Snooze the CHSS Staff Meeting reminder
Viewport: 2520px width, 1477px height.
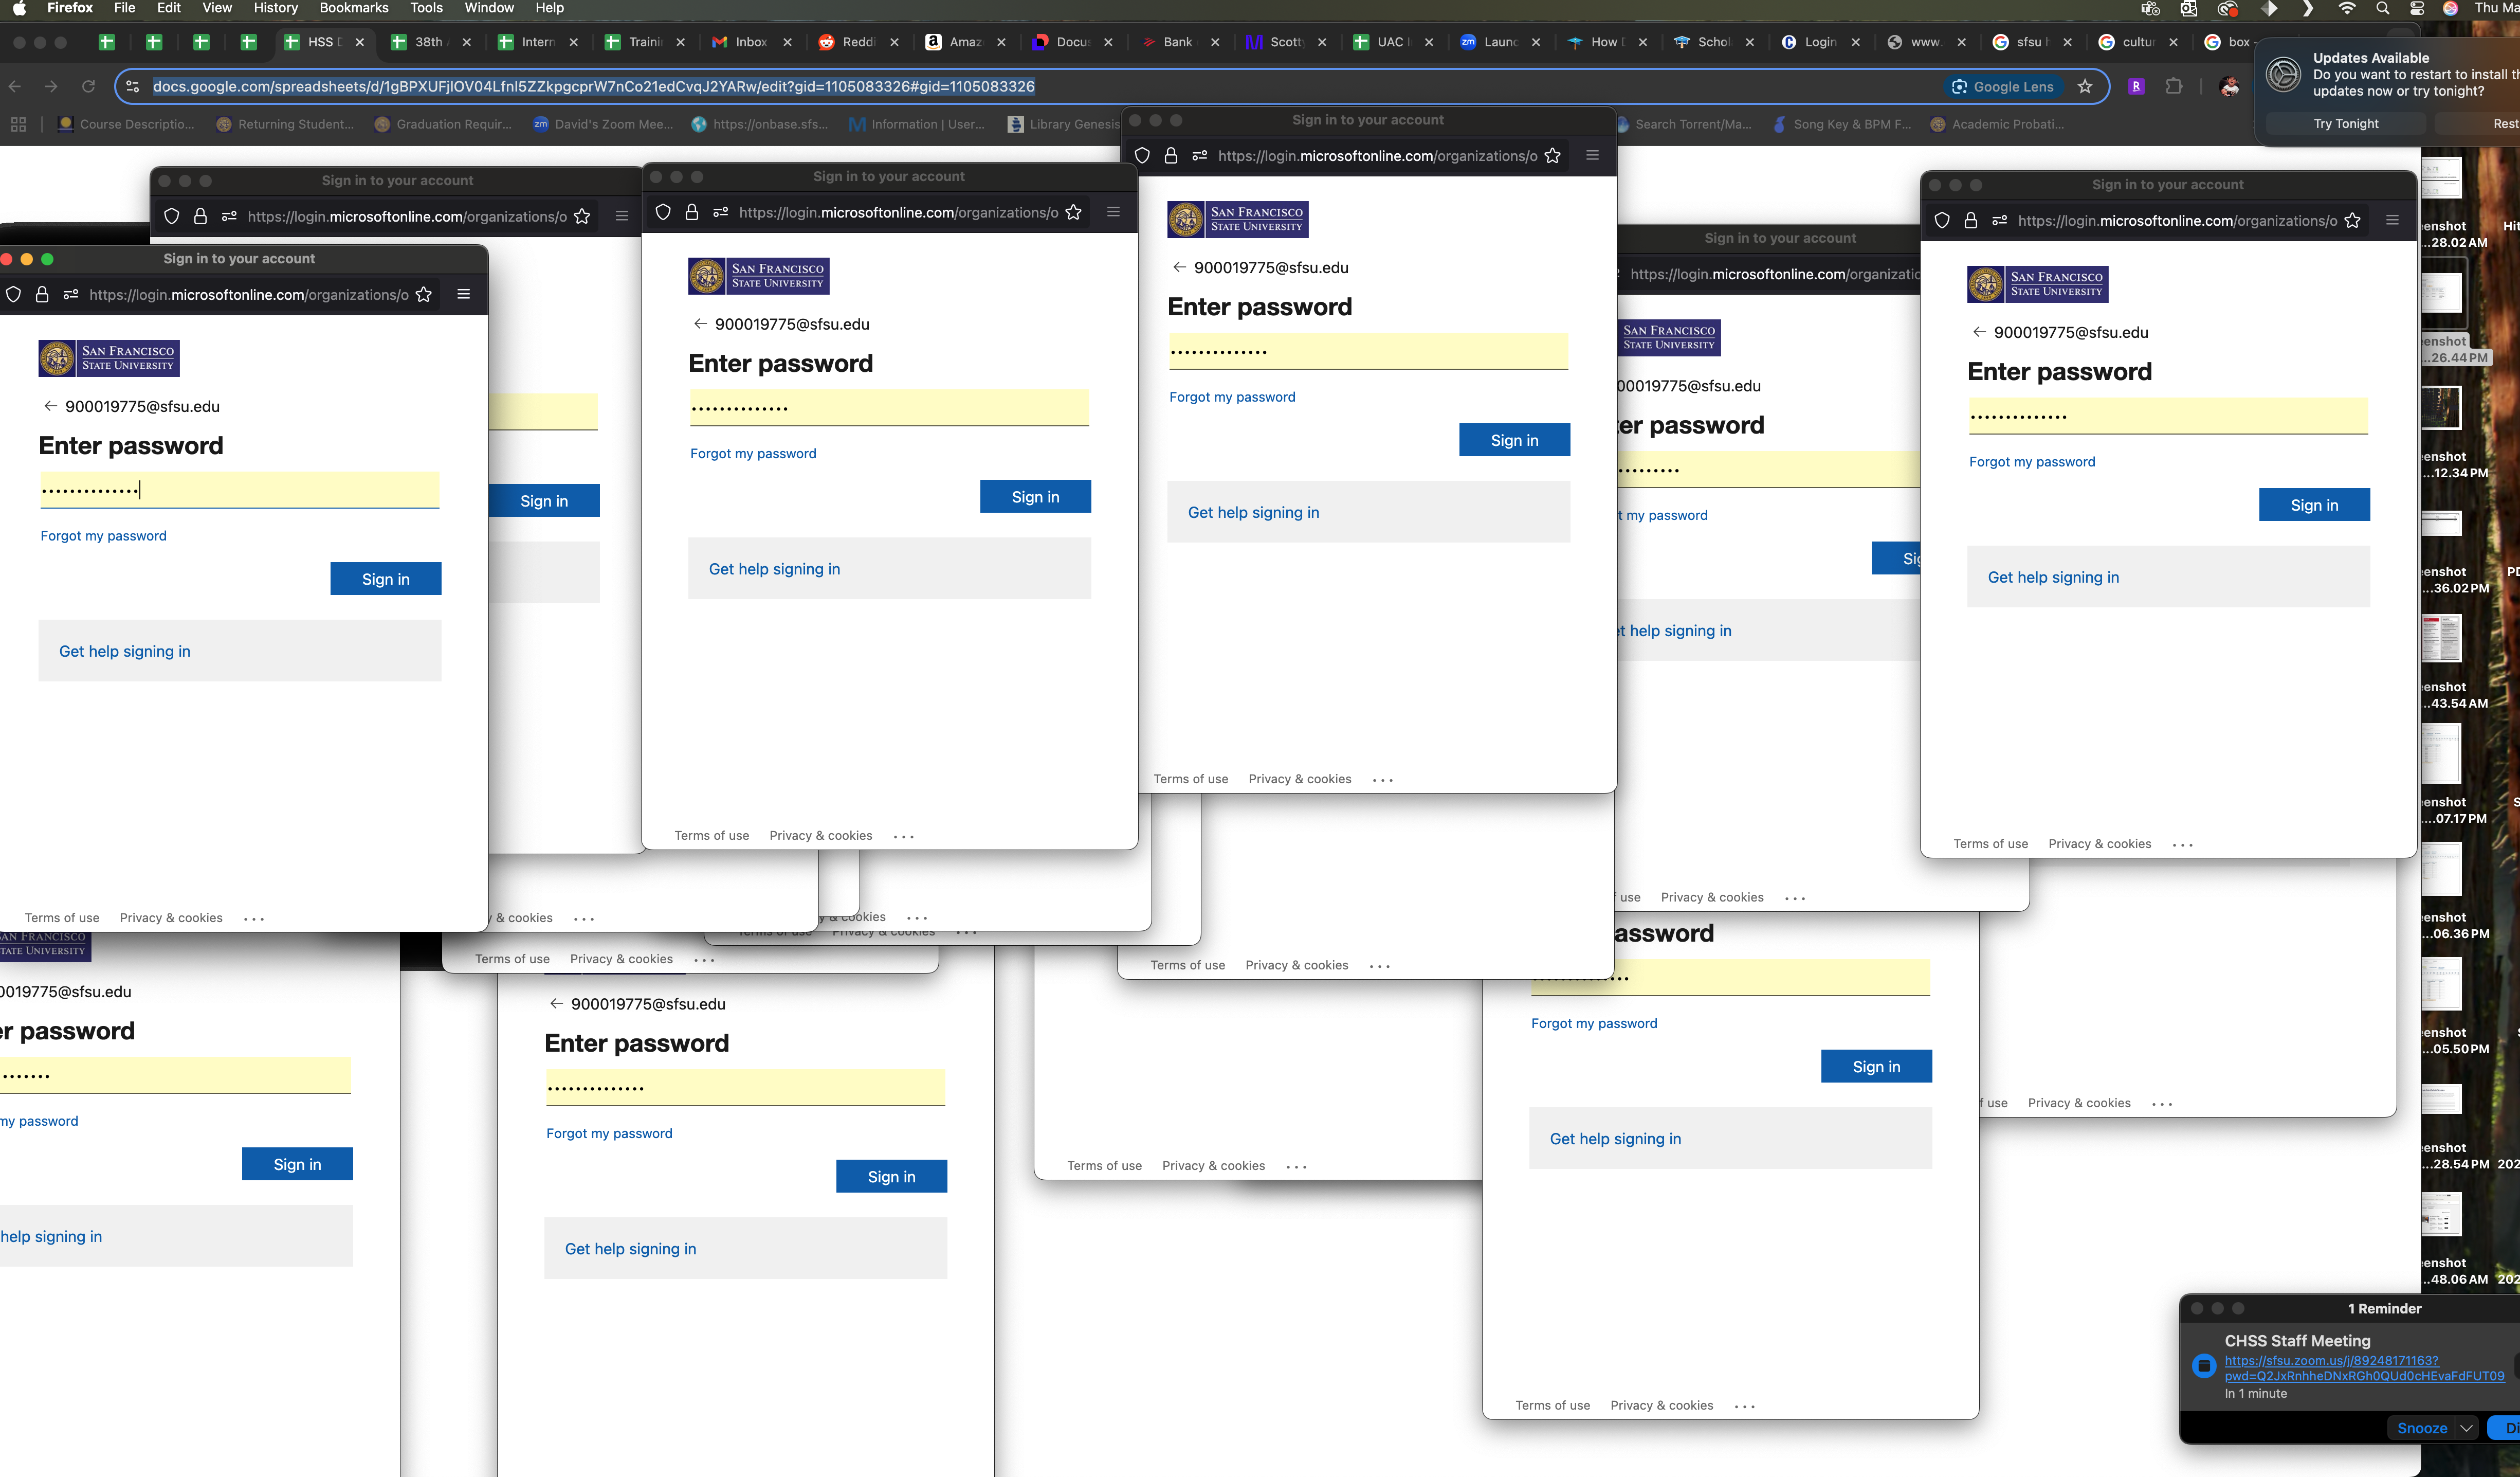tap(2422, 1428)
